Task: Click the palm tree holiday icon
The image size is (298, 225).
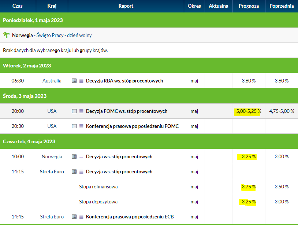Action: (x=7, y=35)
